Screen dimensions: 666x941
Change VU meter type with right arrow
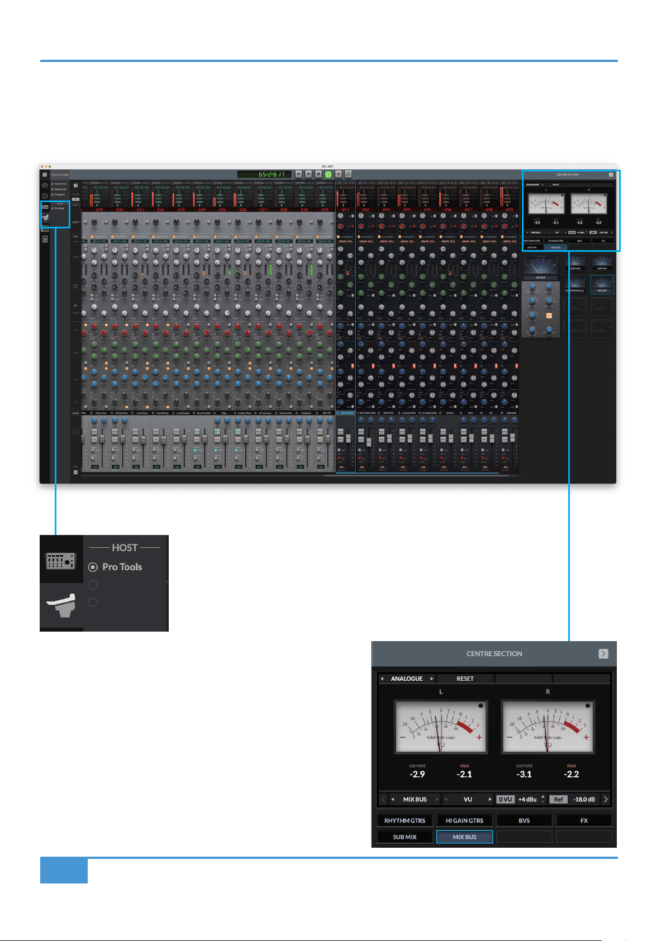tap(490, 799)
